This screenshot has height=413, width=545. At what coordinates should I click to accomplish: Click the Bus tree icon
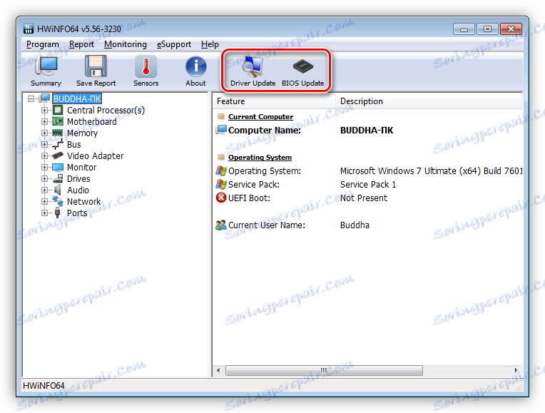[x=58, y=144]
